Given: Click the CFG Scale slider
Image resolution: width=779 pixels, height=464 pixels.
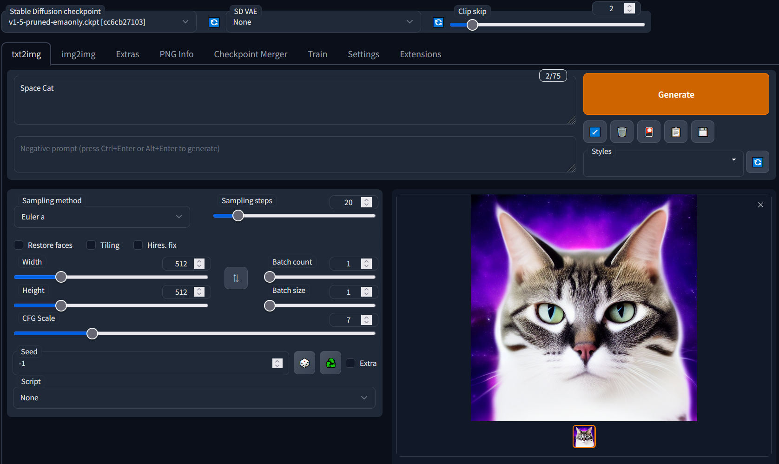Looking at the screenshot, I should coord(92,333).
